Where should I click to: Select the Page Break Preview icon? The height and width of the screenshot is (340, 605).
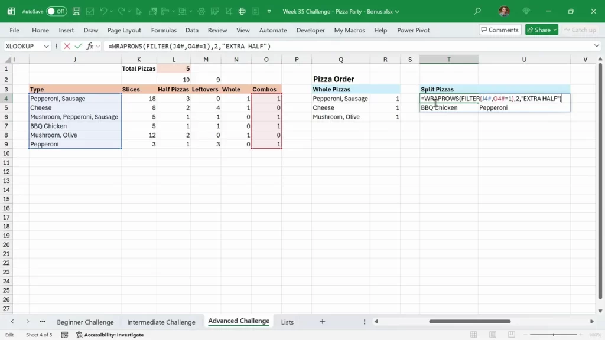tap(512, 335)
